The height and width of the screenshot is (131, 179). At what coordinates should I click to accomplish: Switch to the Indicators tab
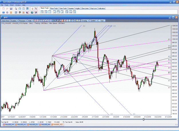point(101,8)
